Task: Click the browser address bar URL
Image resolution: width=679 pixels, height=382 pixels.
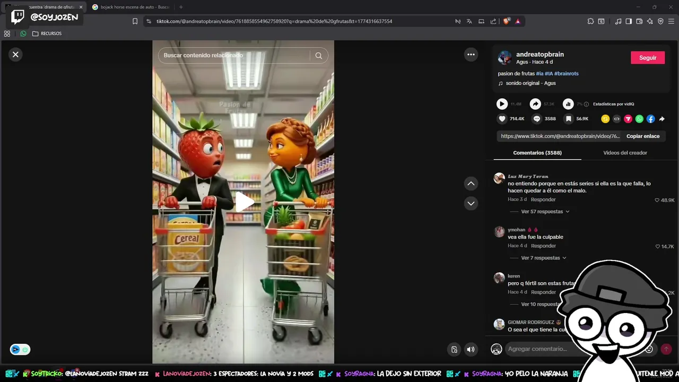Action: (274, 21)
